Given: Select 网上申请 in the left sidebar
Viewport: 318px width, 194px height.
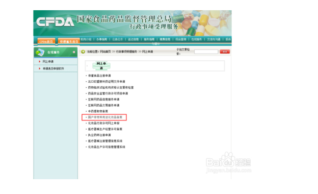Looking at the screenshot, I should click(x=48, y=62).
